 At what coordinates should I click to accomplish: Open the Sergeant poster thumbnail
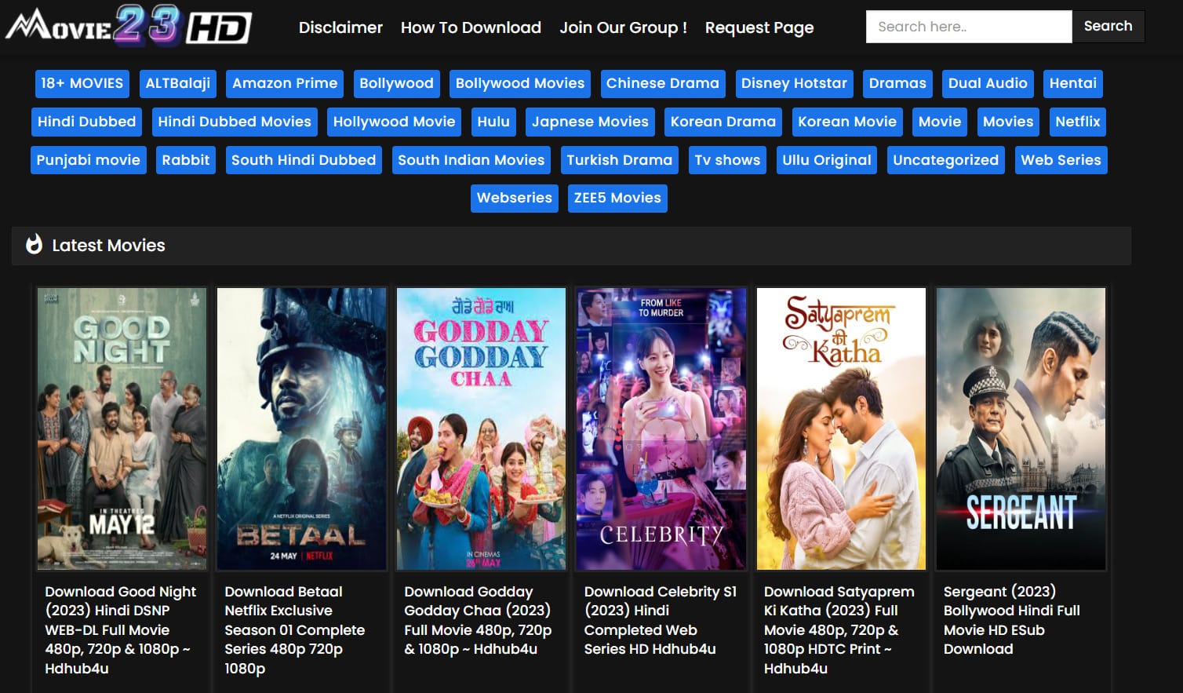point(1021,429)
